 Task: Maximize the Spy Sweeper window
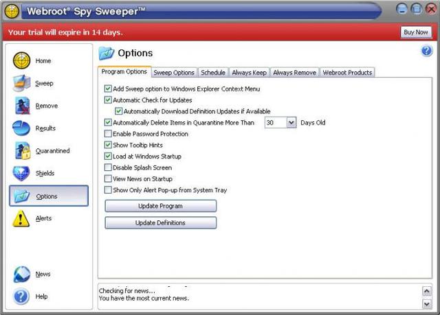(x=417, y=9)
